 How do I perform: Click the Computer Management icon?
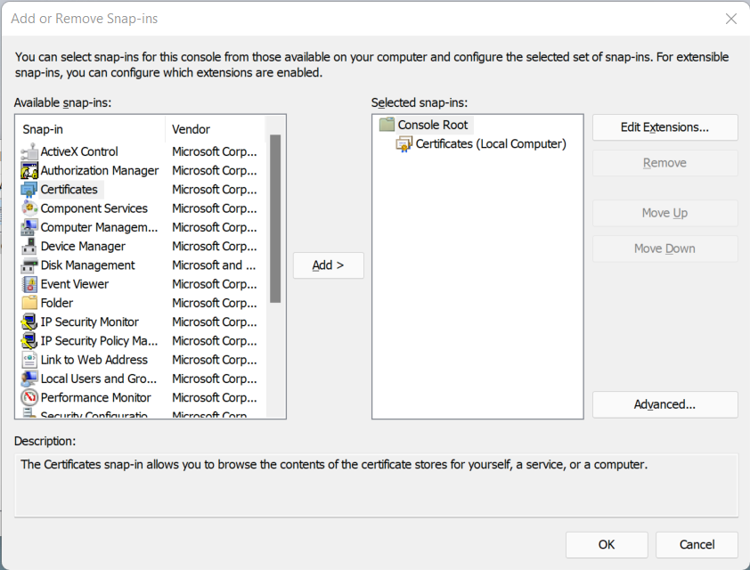pyautogui.click(x=29, y=228)
